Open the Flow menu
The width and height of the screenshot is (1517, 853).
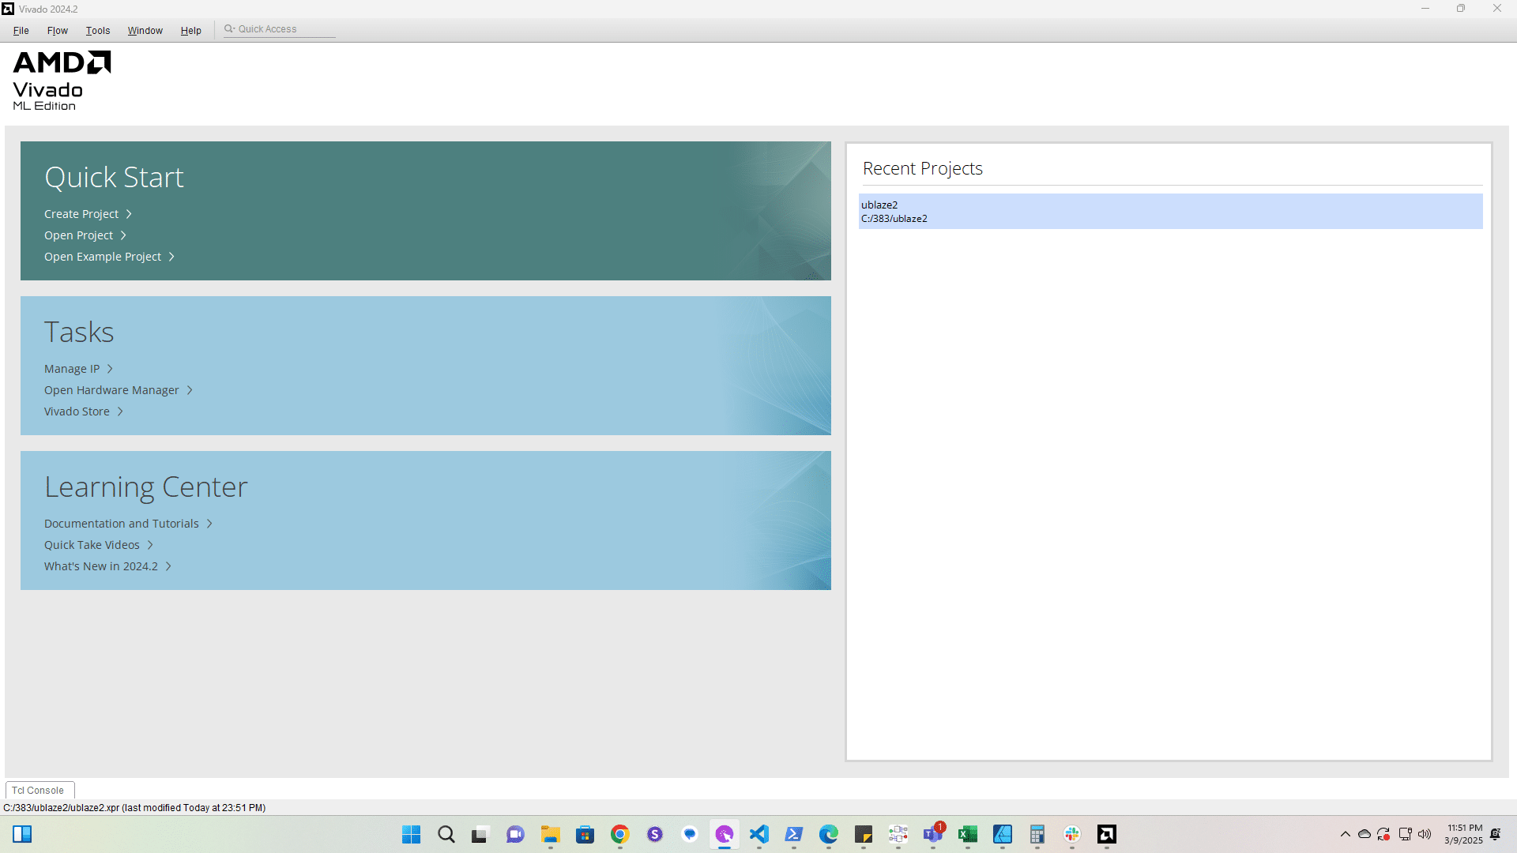(57, 31)
